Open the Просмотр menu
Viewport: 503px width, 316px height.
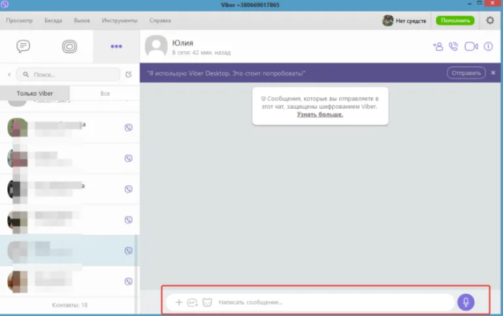point(19,20)
